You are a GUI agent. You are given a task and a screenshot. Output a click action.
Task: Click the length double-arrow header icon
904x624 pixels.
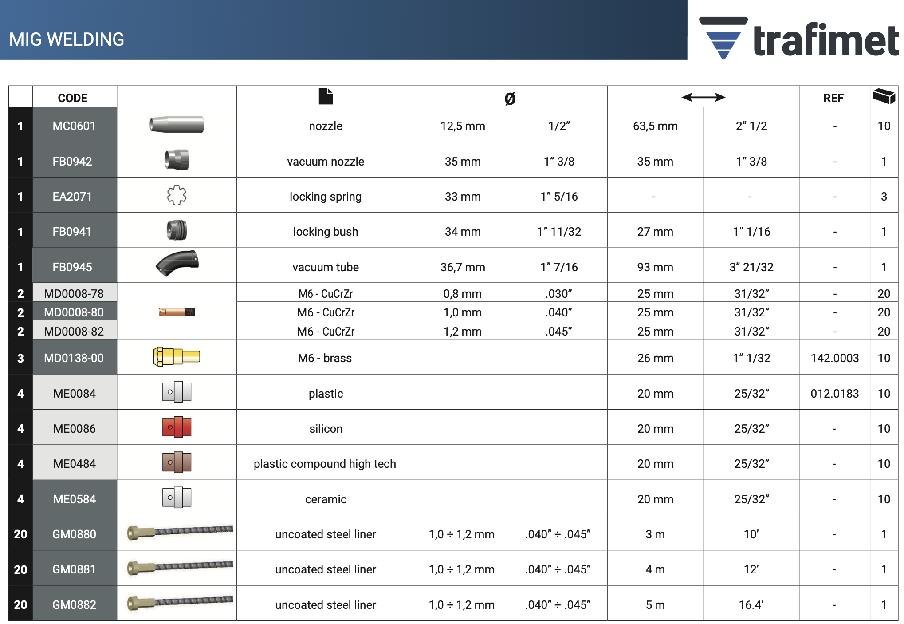coord(703,97)
